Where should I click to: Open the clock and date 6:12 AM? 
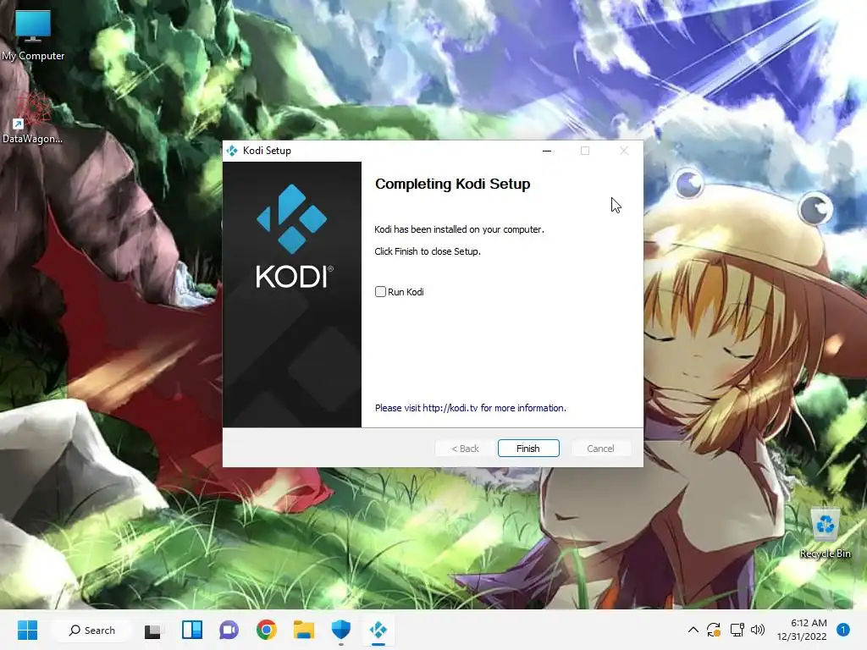coord(802,630)
